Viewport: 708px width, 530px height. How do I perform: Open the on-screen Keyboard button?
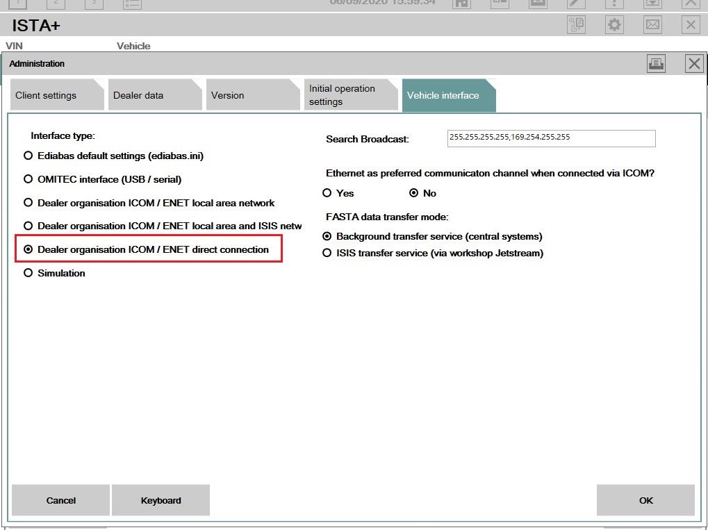point(160,500)
